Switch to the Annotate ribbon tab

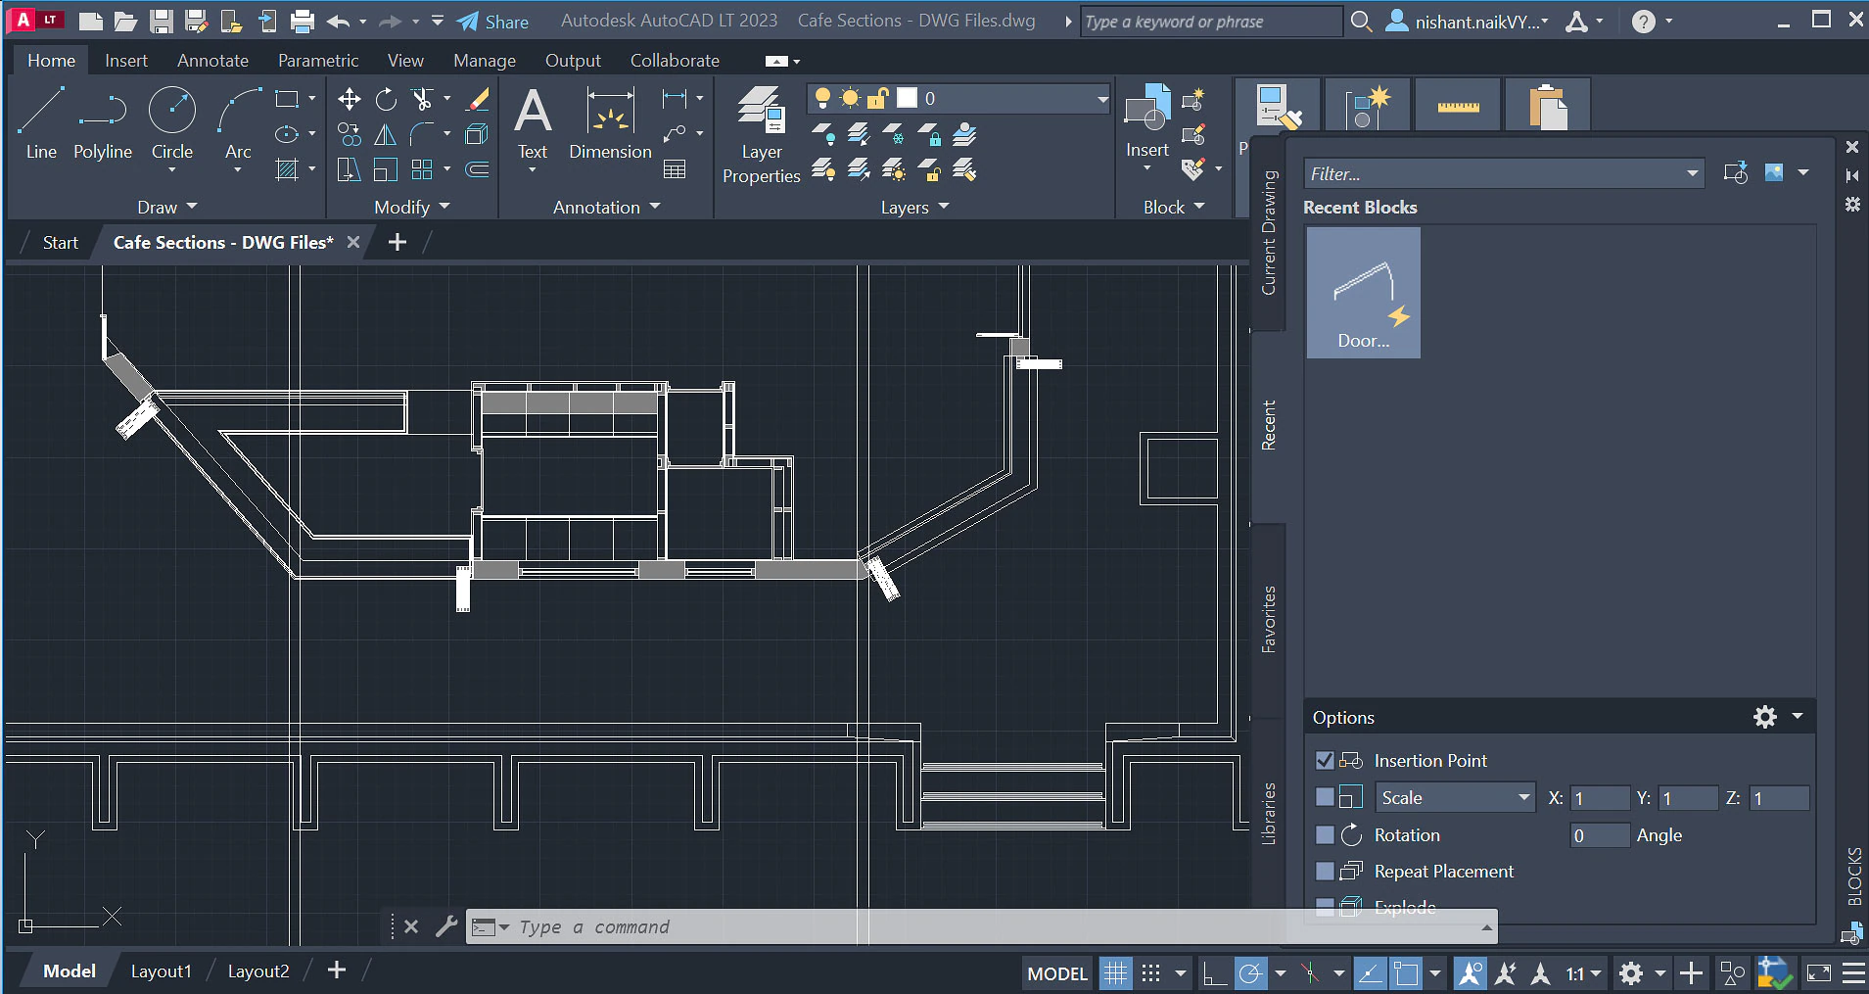click(211, 60)
